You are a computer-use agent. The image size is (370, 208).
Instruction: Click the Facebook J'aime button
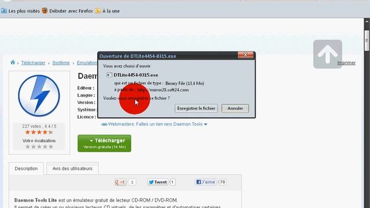pyautogui.click(x=206, y=182)
